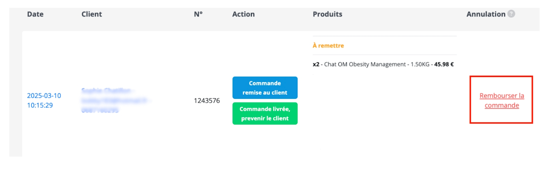Click the Chat OM Obesity Management product name

[x=365, y=64]
